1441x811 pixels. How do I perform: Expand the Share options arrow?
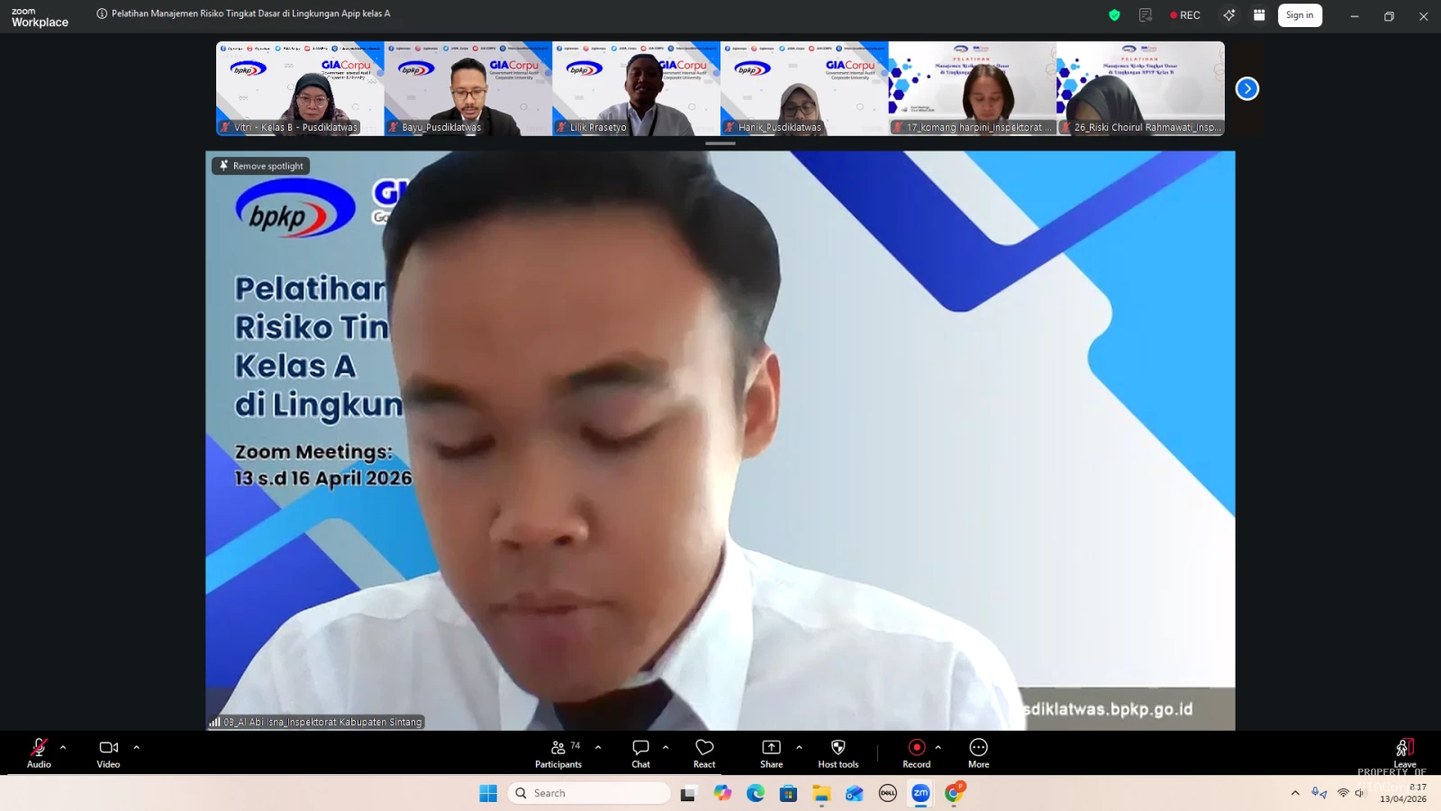(x=799, y=747)
